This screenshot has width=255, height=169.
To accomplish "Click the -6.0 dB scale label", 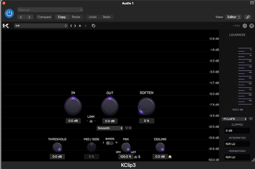I will point(214,94).
